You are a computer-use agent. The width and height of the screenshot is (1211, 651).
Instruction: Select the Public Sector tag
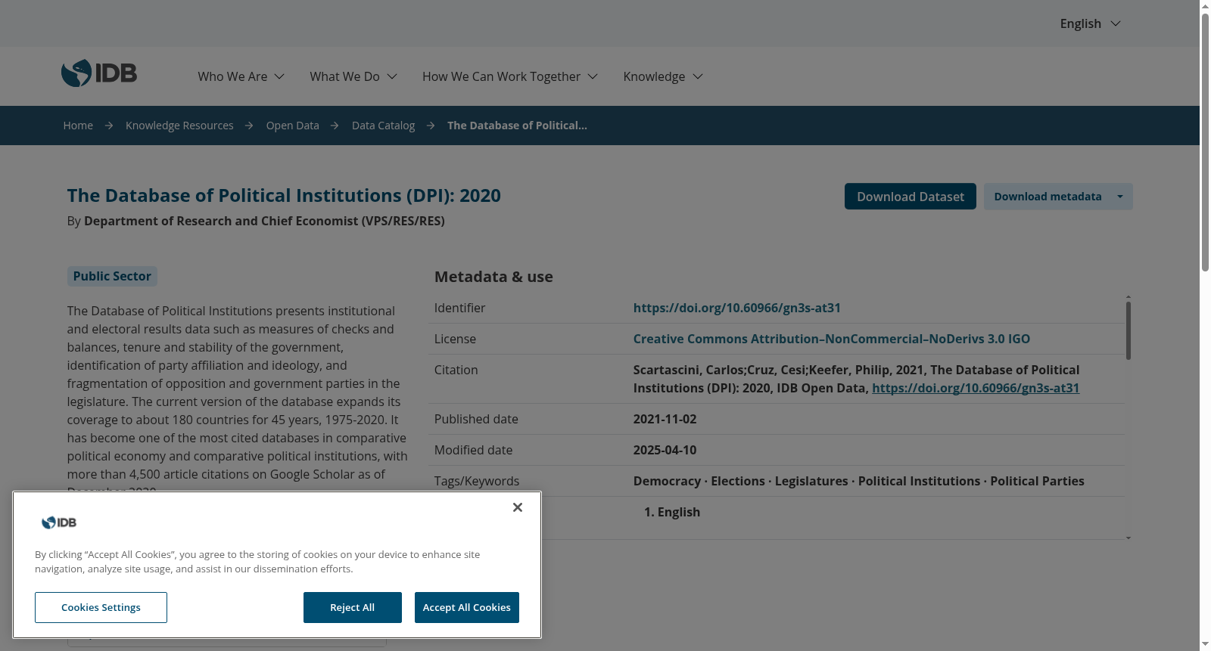(x=112, y=276)
